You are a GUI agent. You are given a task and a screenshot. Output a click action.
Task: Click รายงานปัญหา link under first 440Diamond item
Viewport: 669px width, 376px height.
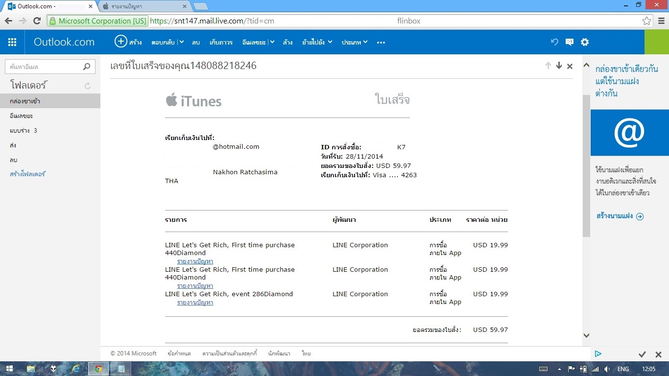[x=195, y=261]
